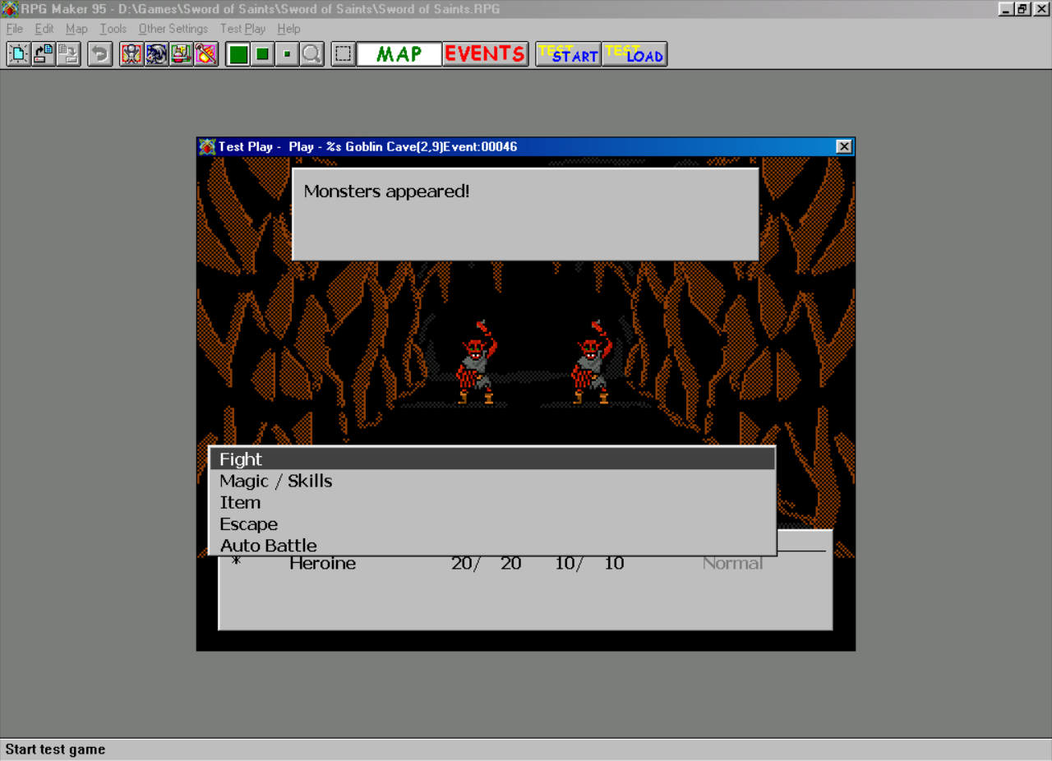Click the "Monsters appeared!" message text
1052x761 pixels.
[386, 191]
